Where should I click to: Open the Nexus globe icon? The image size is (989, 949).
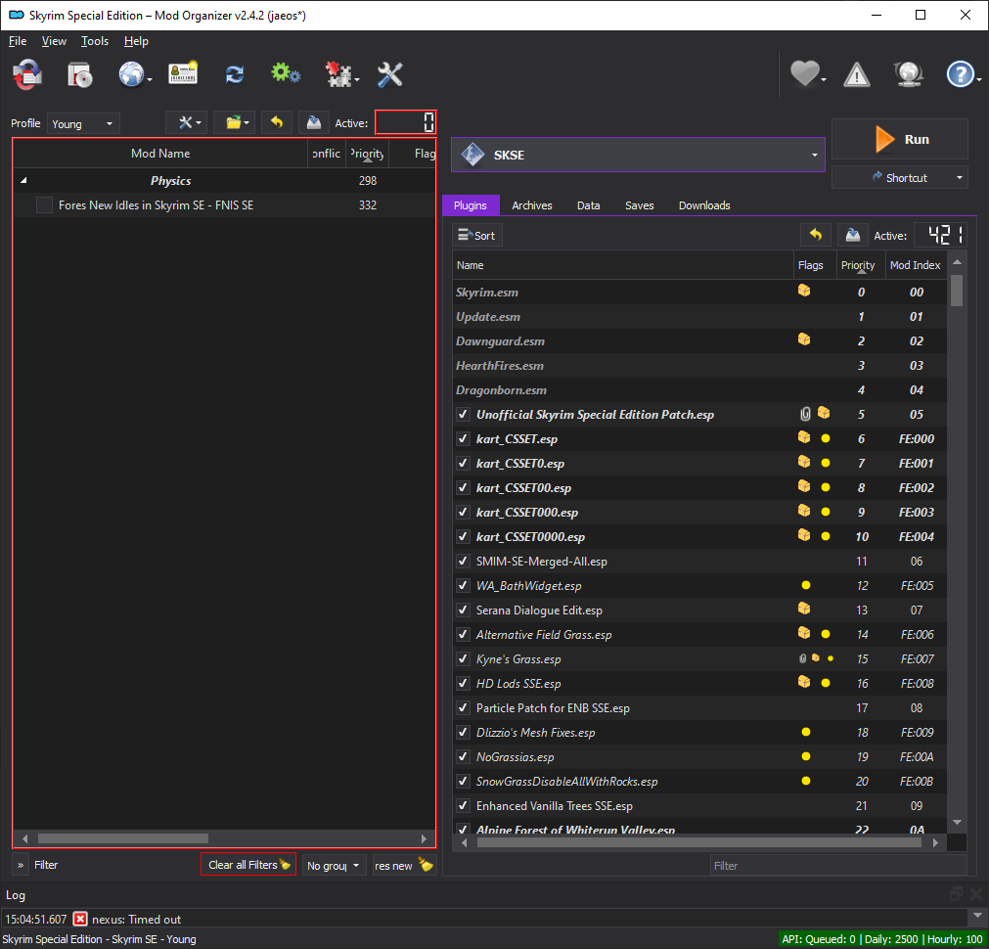(x=132, y=75)
